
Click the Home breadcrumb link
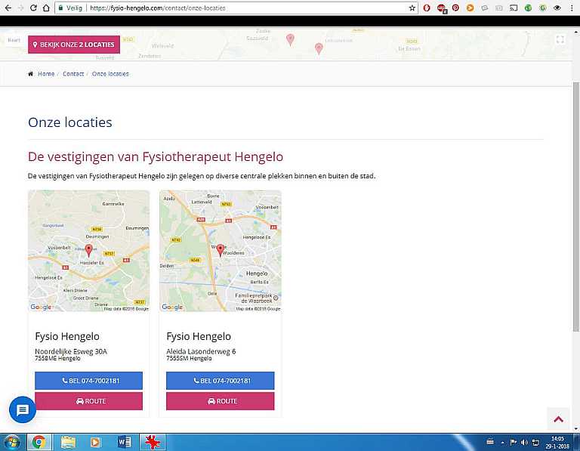(x=46, y=73)
